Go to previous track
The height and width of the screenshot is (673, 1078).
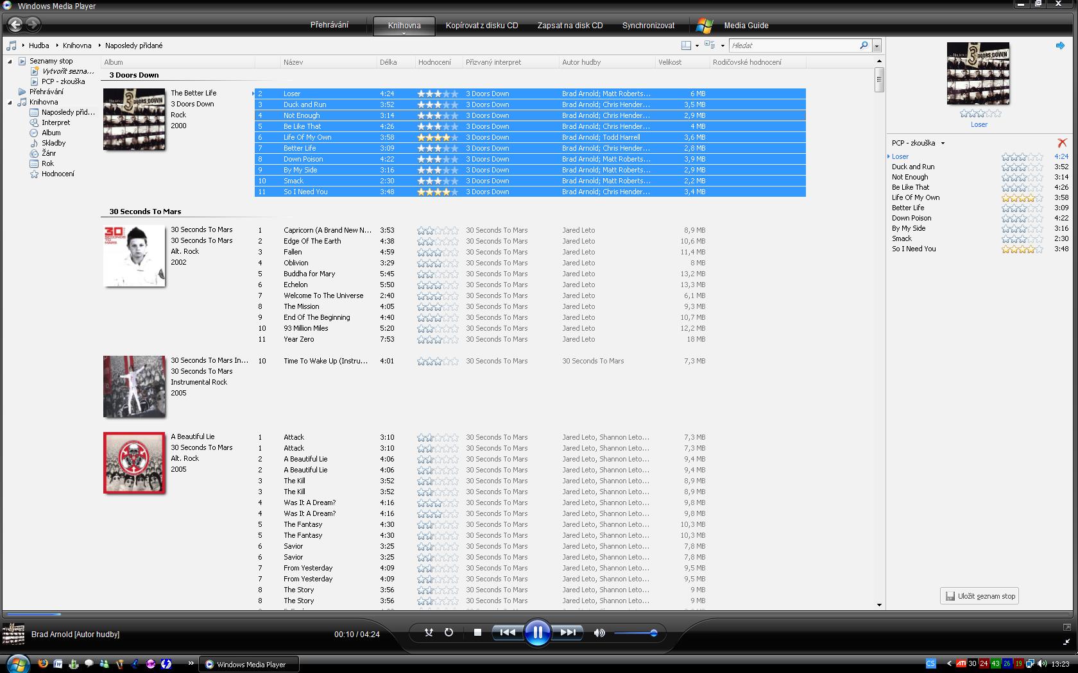point(507,633)
